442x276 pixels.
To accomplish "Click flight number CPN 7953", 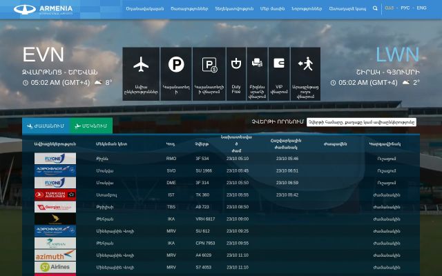I will tap(205, 243).
